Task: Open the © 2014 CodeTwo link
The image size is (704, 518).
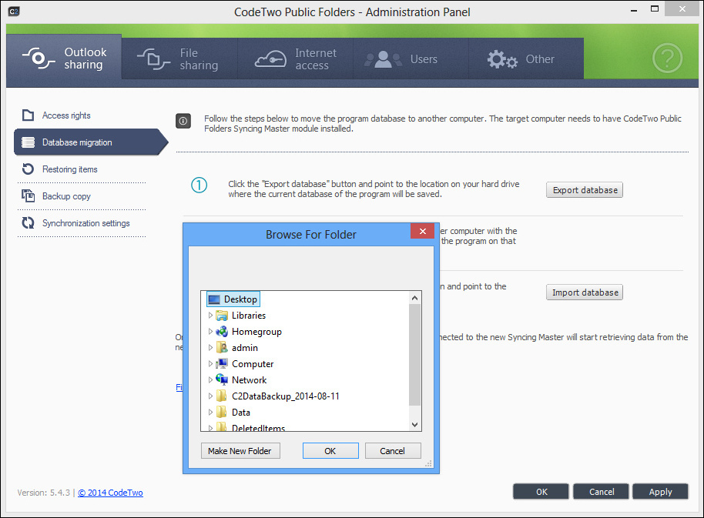Action: click(x=110, y=493)
